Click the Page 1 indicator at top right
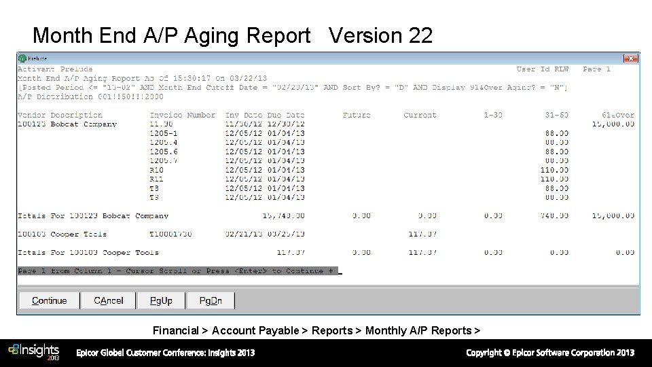Screen dimensions: 652x367 pyautogui.click(x=597, y=69)
